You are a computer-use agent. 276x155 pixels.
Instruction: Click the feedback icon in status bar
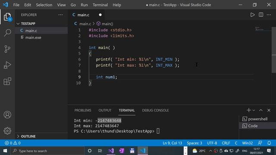[260, 143]
